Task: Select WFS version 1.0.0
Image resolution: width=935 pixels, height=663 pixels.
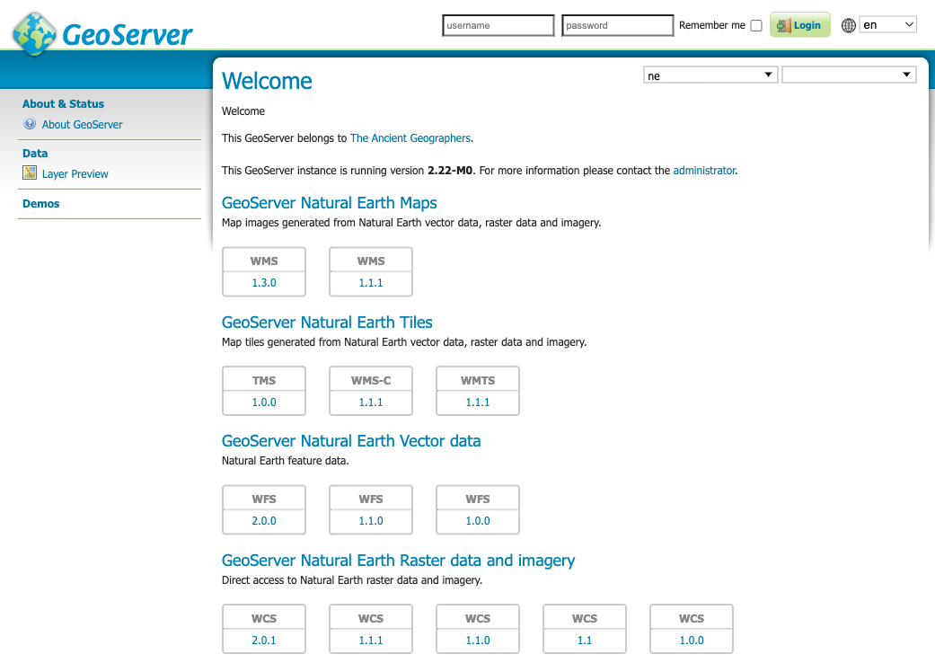Action: (x=478, y=521)
